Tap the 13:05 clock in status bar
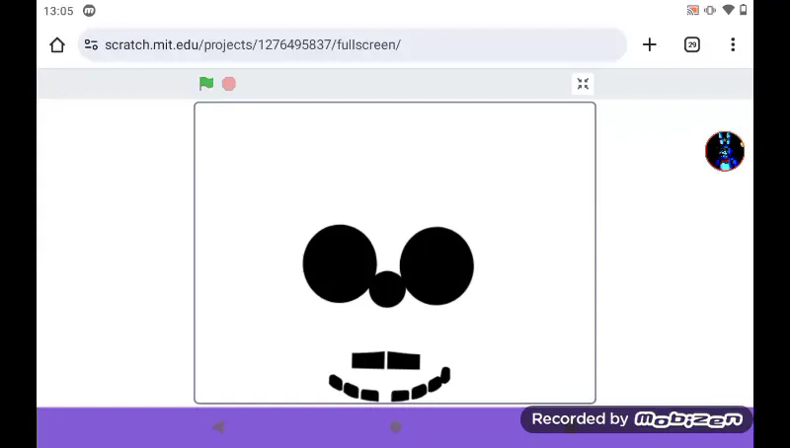Screen dimensions: 790x448 point(58,11)
